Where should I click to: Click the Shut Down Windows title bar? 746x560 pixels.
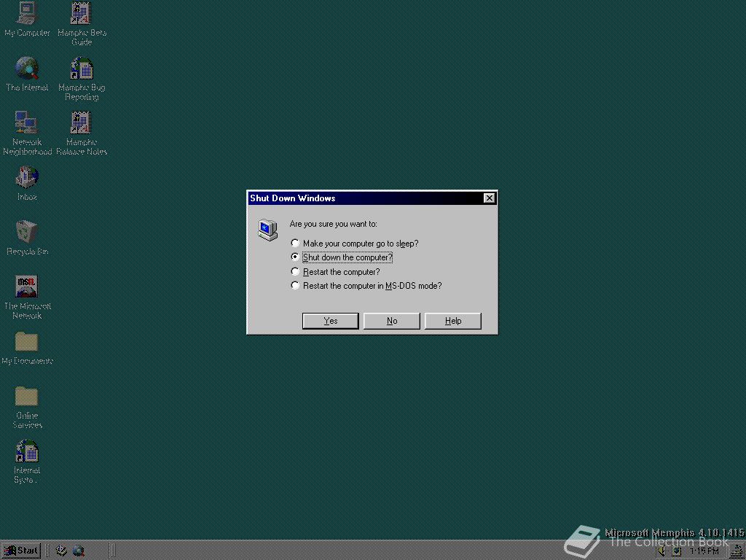click(x=372, y=198)
